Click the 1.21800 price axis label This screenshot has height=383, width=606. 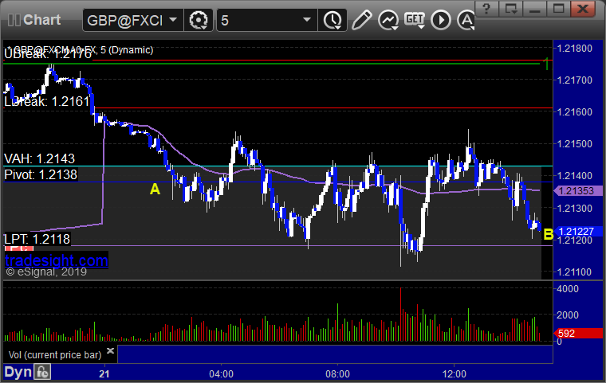click(574, 49)
